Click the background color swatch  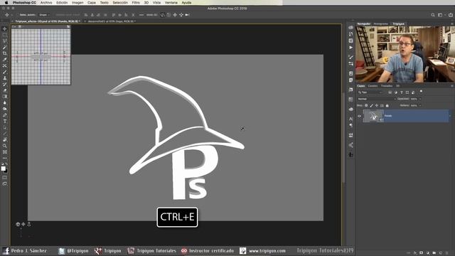[6, 171]
